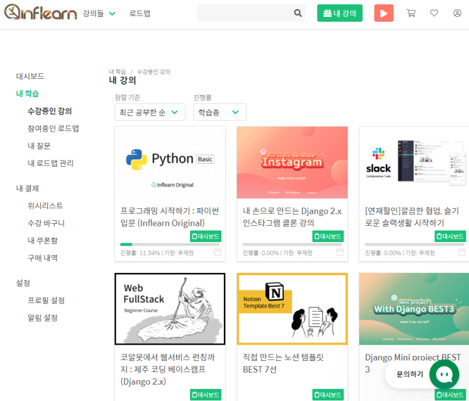This screenshot has width=469, height=401.
Task: Open 수강 바구니 in the sidebar
Action: (46, 223)
